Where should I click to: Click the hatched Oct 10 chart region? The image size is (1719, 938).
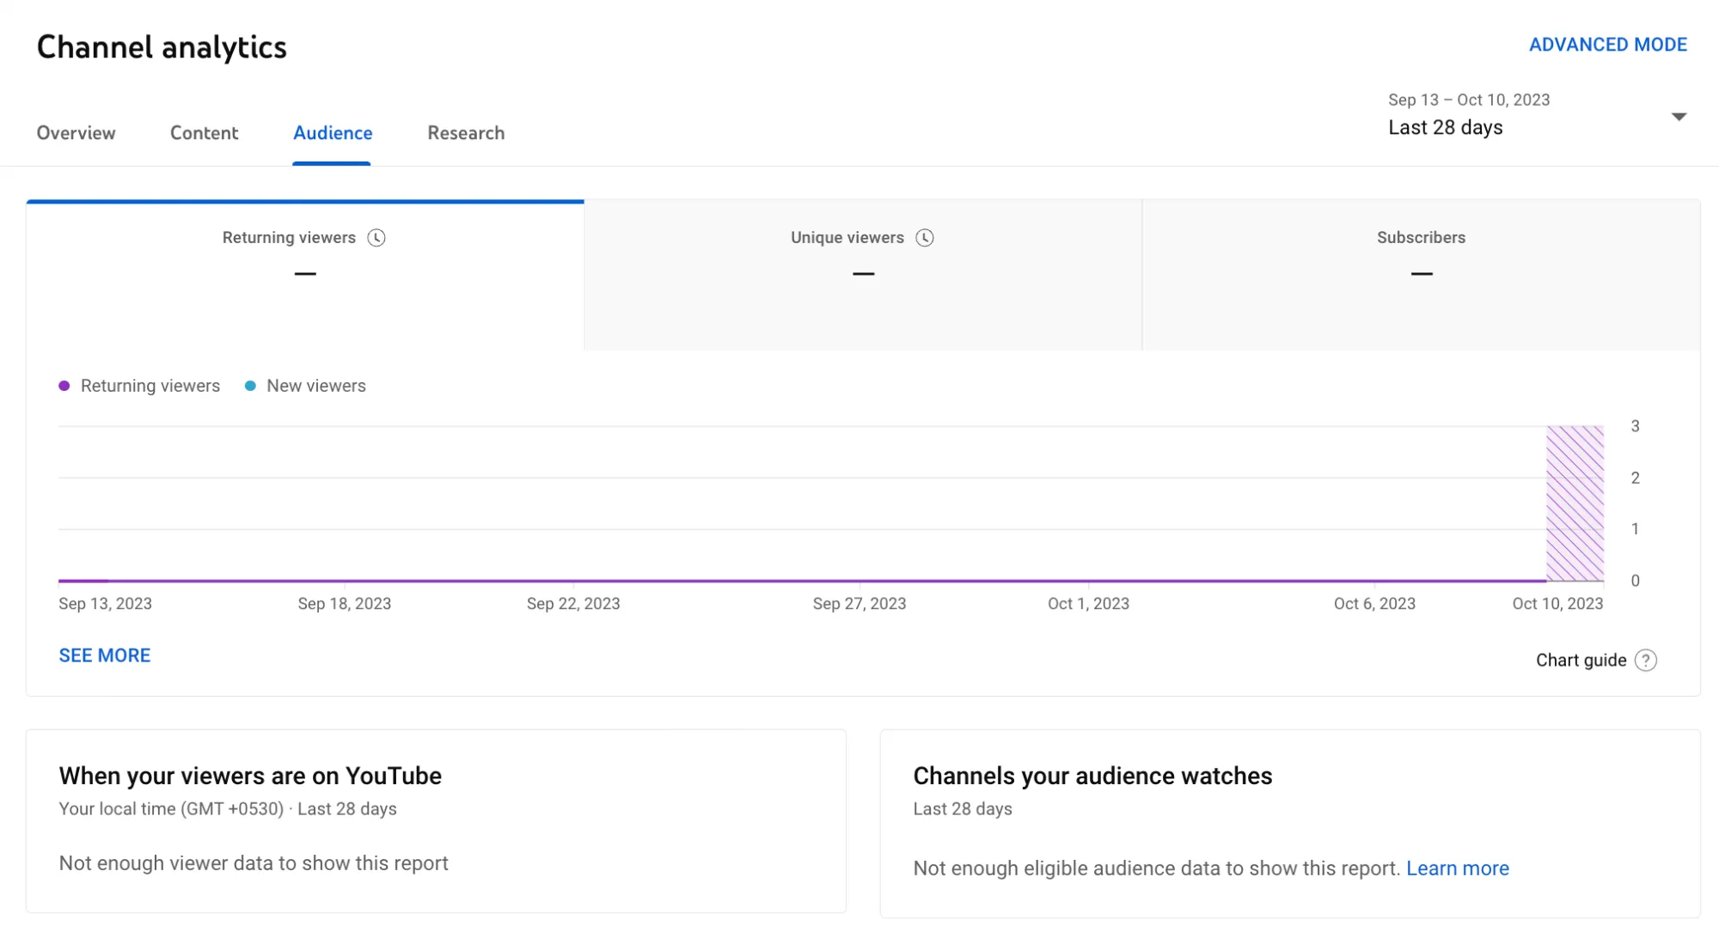pyautogui.click(x=1575, y=502)
